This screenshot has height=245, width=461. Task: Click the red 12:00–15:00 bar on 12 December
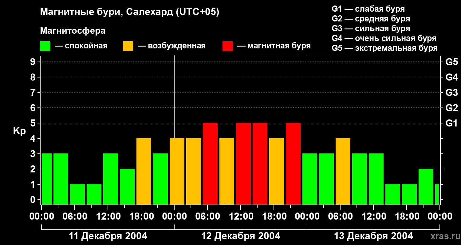click(x=243, y=164)
